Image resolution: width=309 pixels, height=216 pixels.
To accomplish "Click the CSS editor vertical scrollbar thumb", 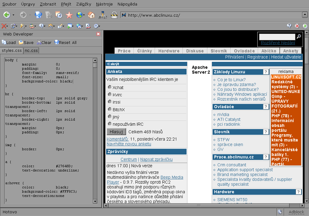I will [x=95, y=65].
